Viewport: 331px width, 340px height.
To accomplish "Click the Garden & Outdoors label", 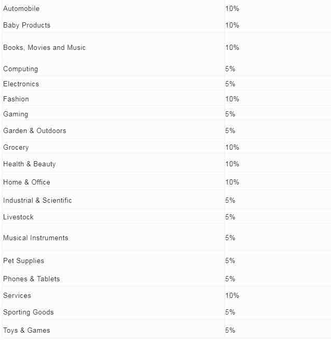I will (x=35, y=130).
